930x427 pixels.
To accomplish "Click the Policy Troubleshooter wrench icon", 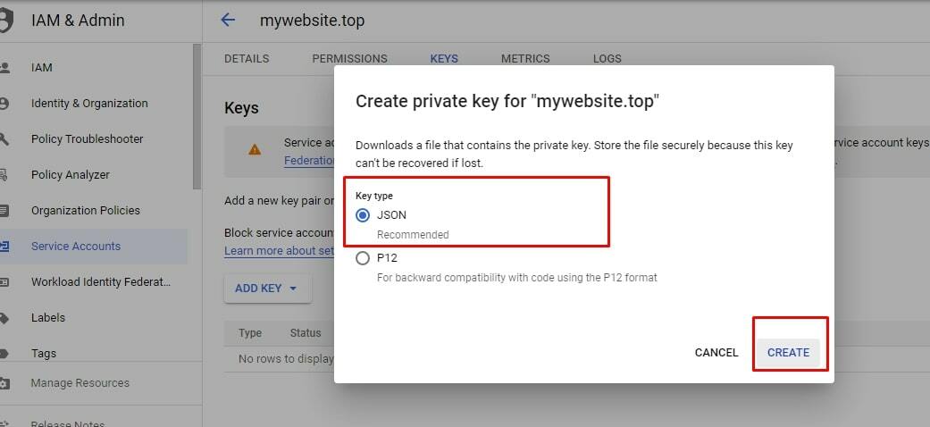I will click(4, 139).
